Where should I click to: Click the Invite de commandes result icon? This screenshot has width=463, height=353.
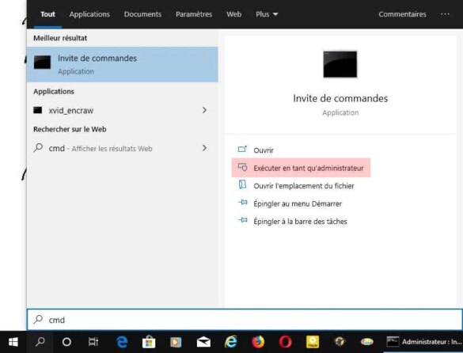(x=42, y=62)
